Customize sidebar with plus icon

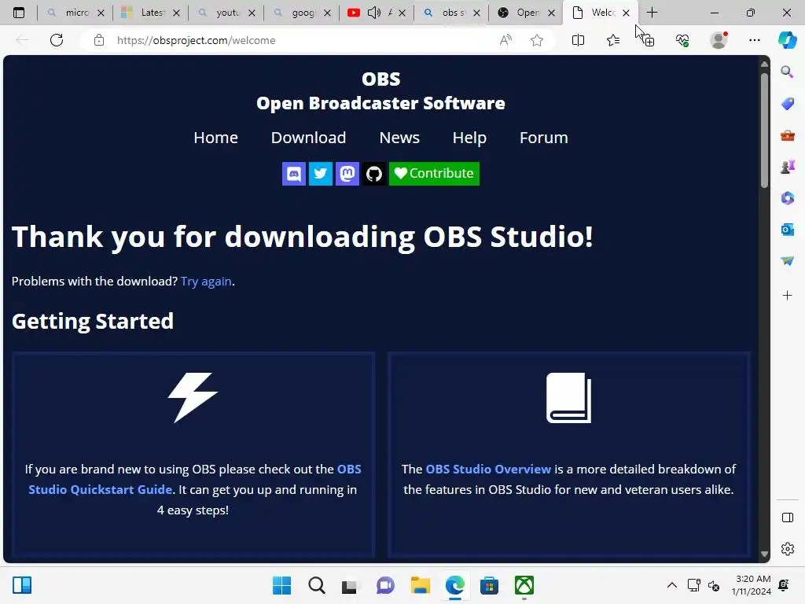(x=787, y=296)
